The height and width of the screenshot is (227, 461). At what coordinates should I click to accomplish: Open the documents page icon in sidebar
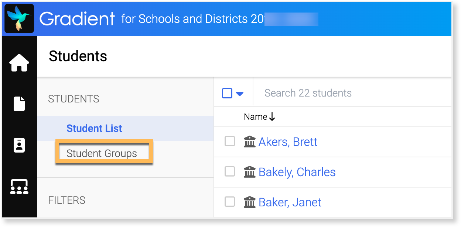[19, 104]
